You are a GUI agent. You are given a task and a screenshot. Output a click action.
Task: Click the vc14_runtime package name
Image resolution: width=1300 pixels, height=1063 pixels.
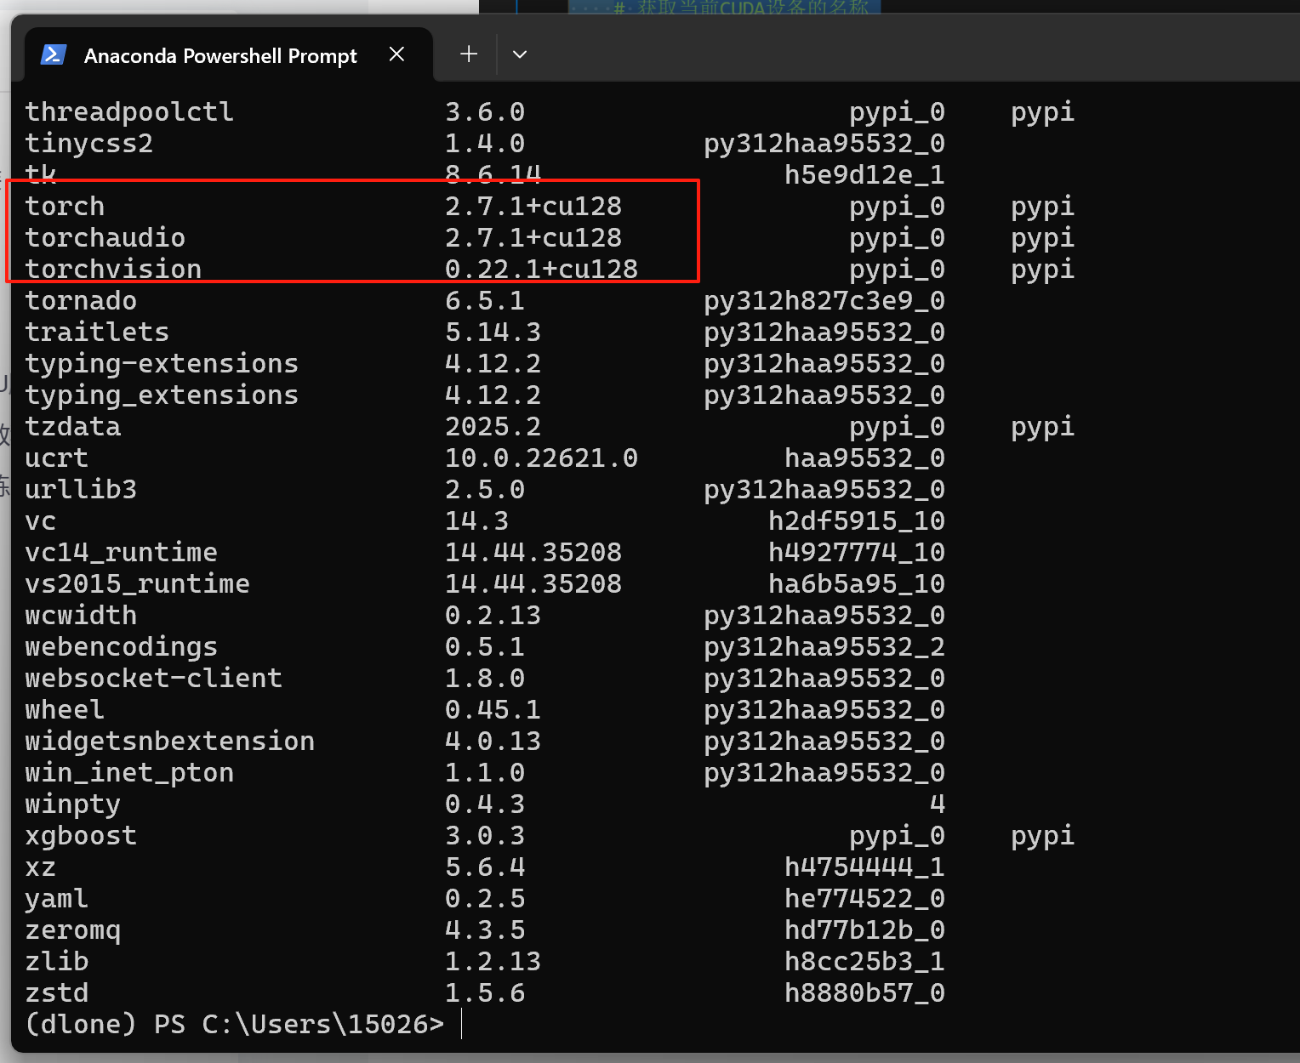122,553
